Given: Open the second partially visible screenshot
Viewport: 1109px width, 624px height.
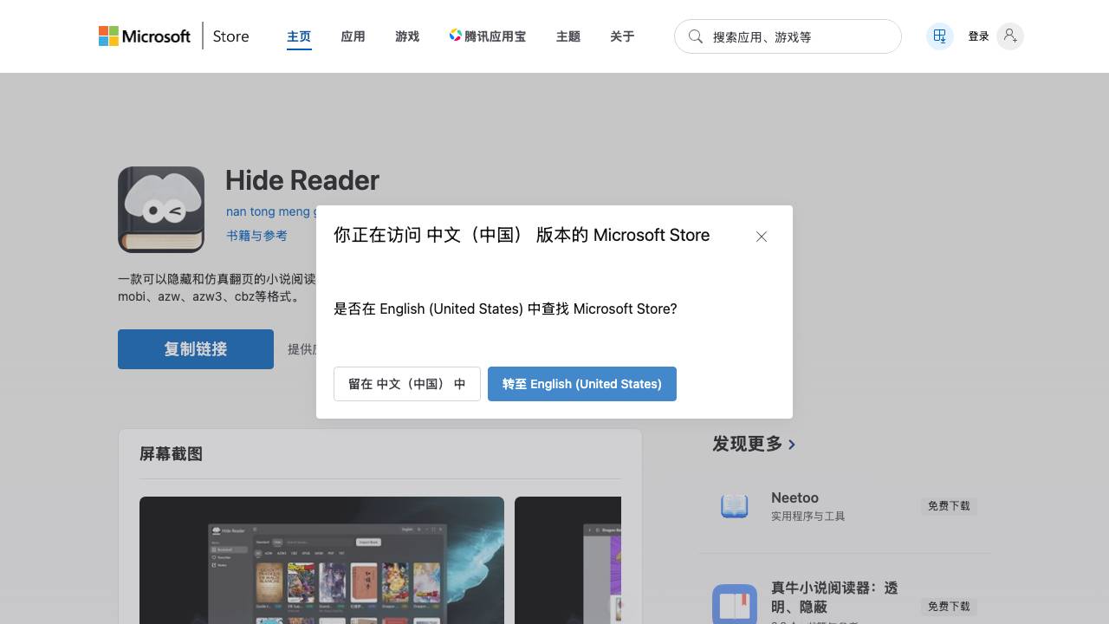Looking at the screenshot, I should pos(567,560).
